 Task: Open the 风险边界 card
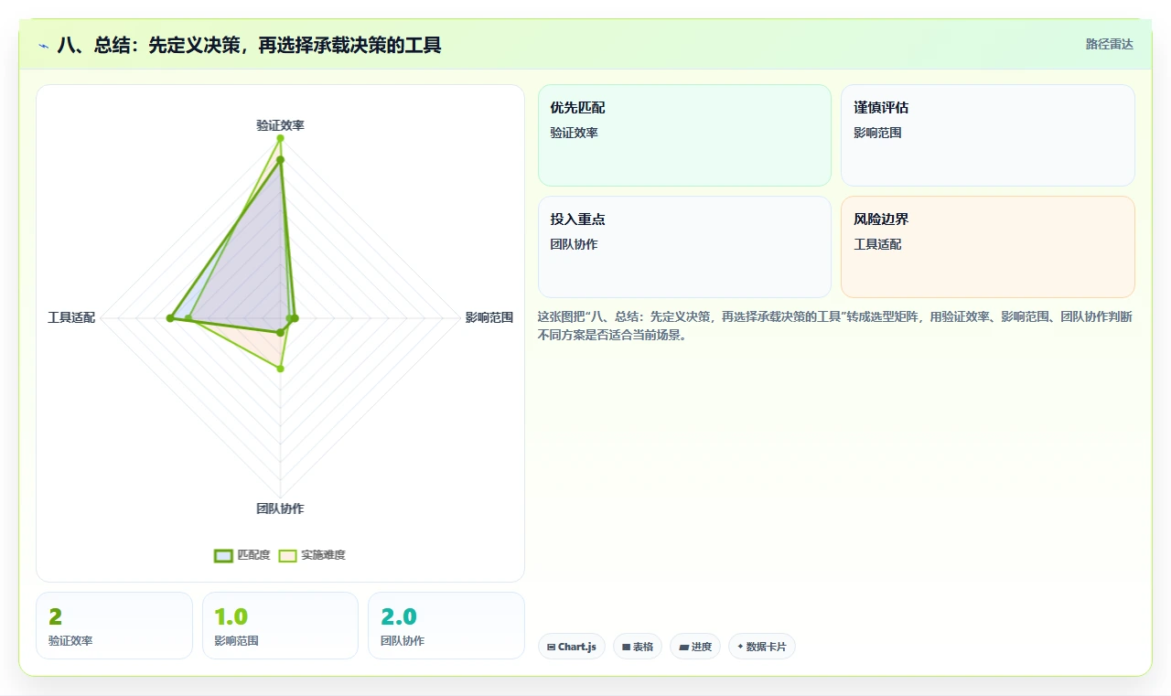(988, 247)
